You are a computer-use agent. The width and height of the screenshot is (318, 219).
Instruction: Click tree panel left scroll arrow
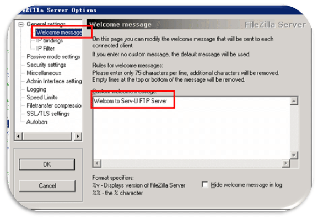coord(19,136)
